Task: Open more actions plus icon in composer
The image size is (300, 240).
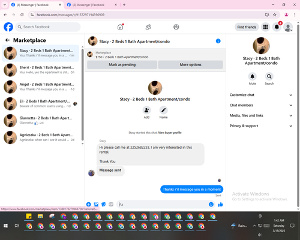Action: coord(89,204)
